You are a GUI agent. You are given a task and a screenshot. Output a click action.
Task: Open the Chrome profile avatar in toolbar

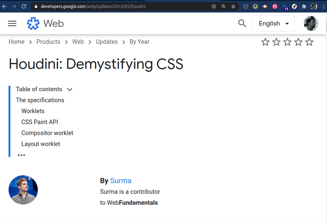click(314, 6)
